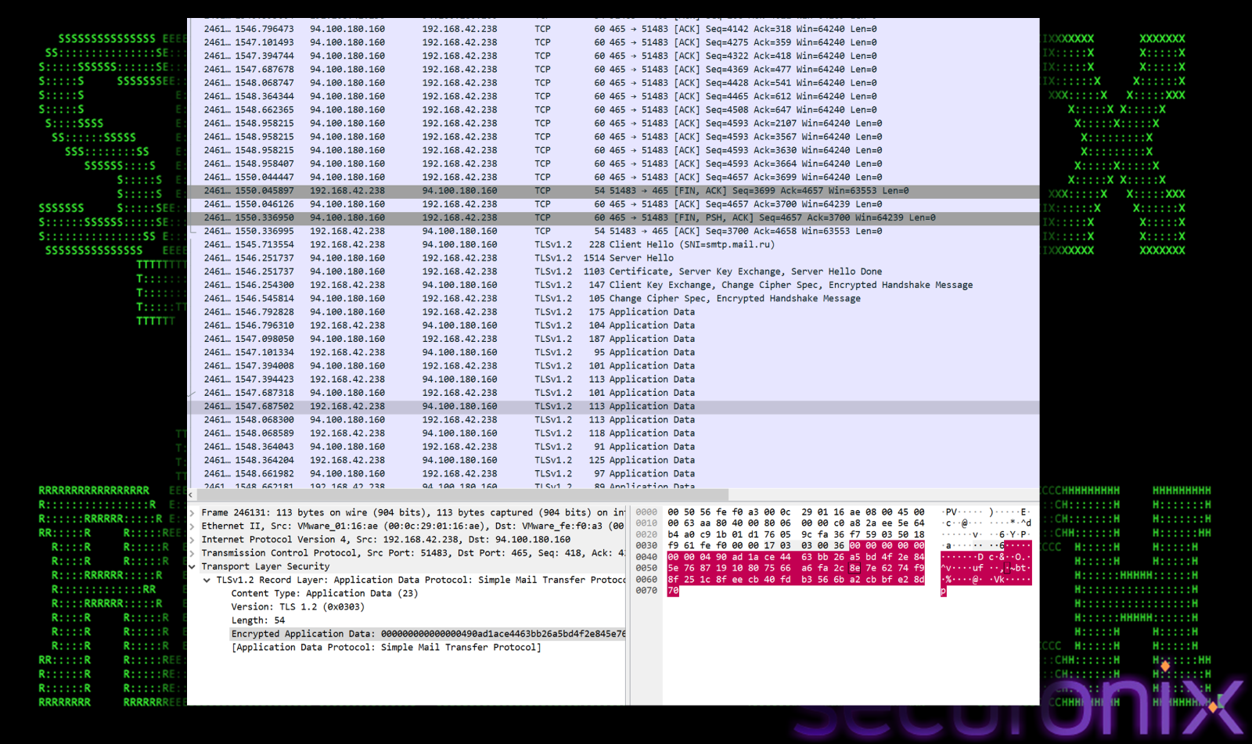Expand the Ethernet II details
This screenshot has height=744, width=1252.
(192, 527)
